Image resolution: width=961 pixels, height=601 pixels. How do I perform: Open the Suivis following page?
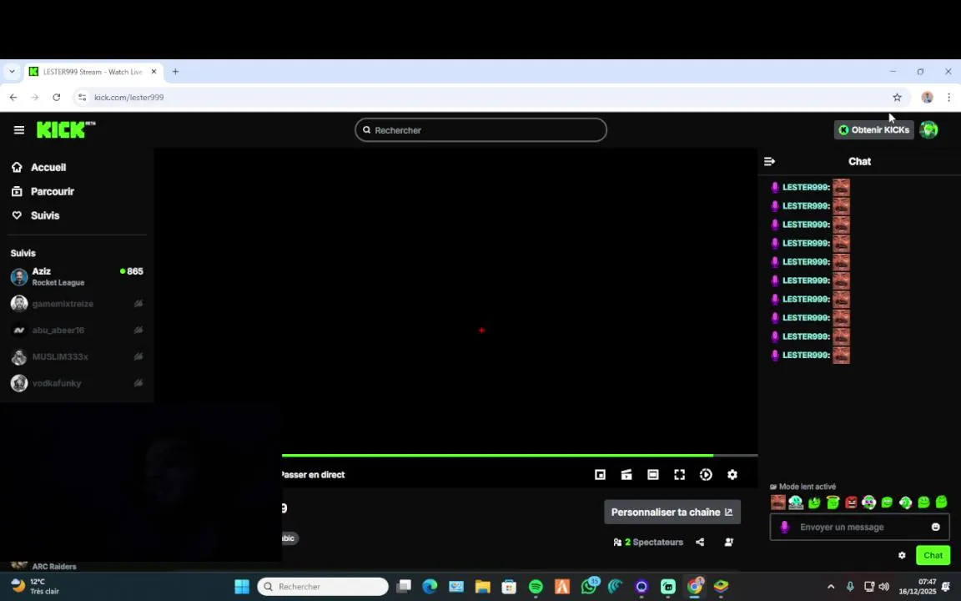[x=36, y=215]
